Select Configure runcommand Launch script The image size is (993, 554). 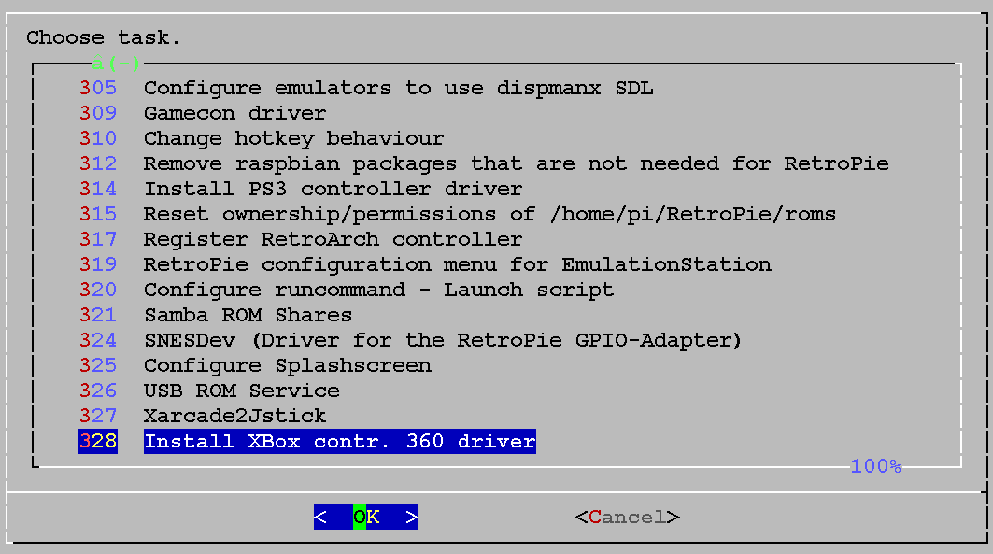point(378,290)
